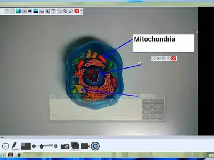Click the Space key on on-screen keyboard
This screenshot has width=214, height=160.
[147, 112]
